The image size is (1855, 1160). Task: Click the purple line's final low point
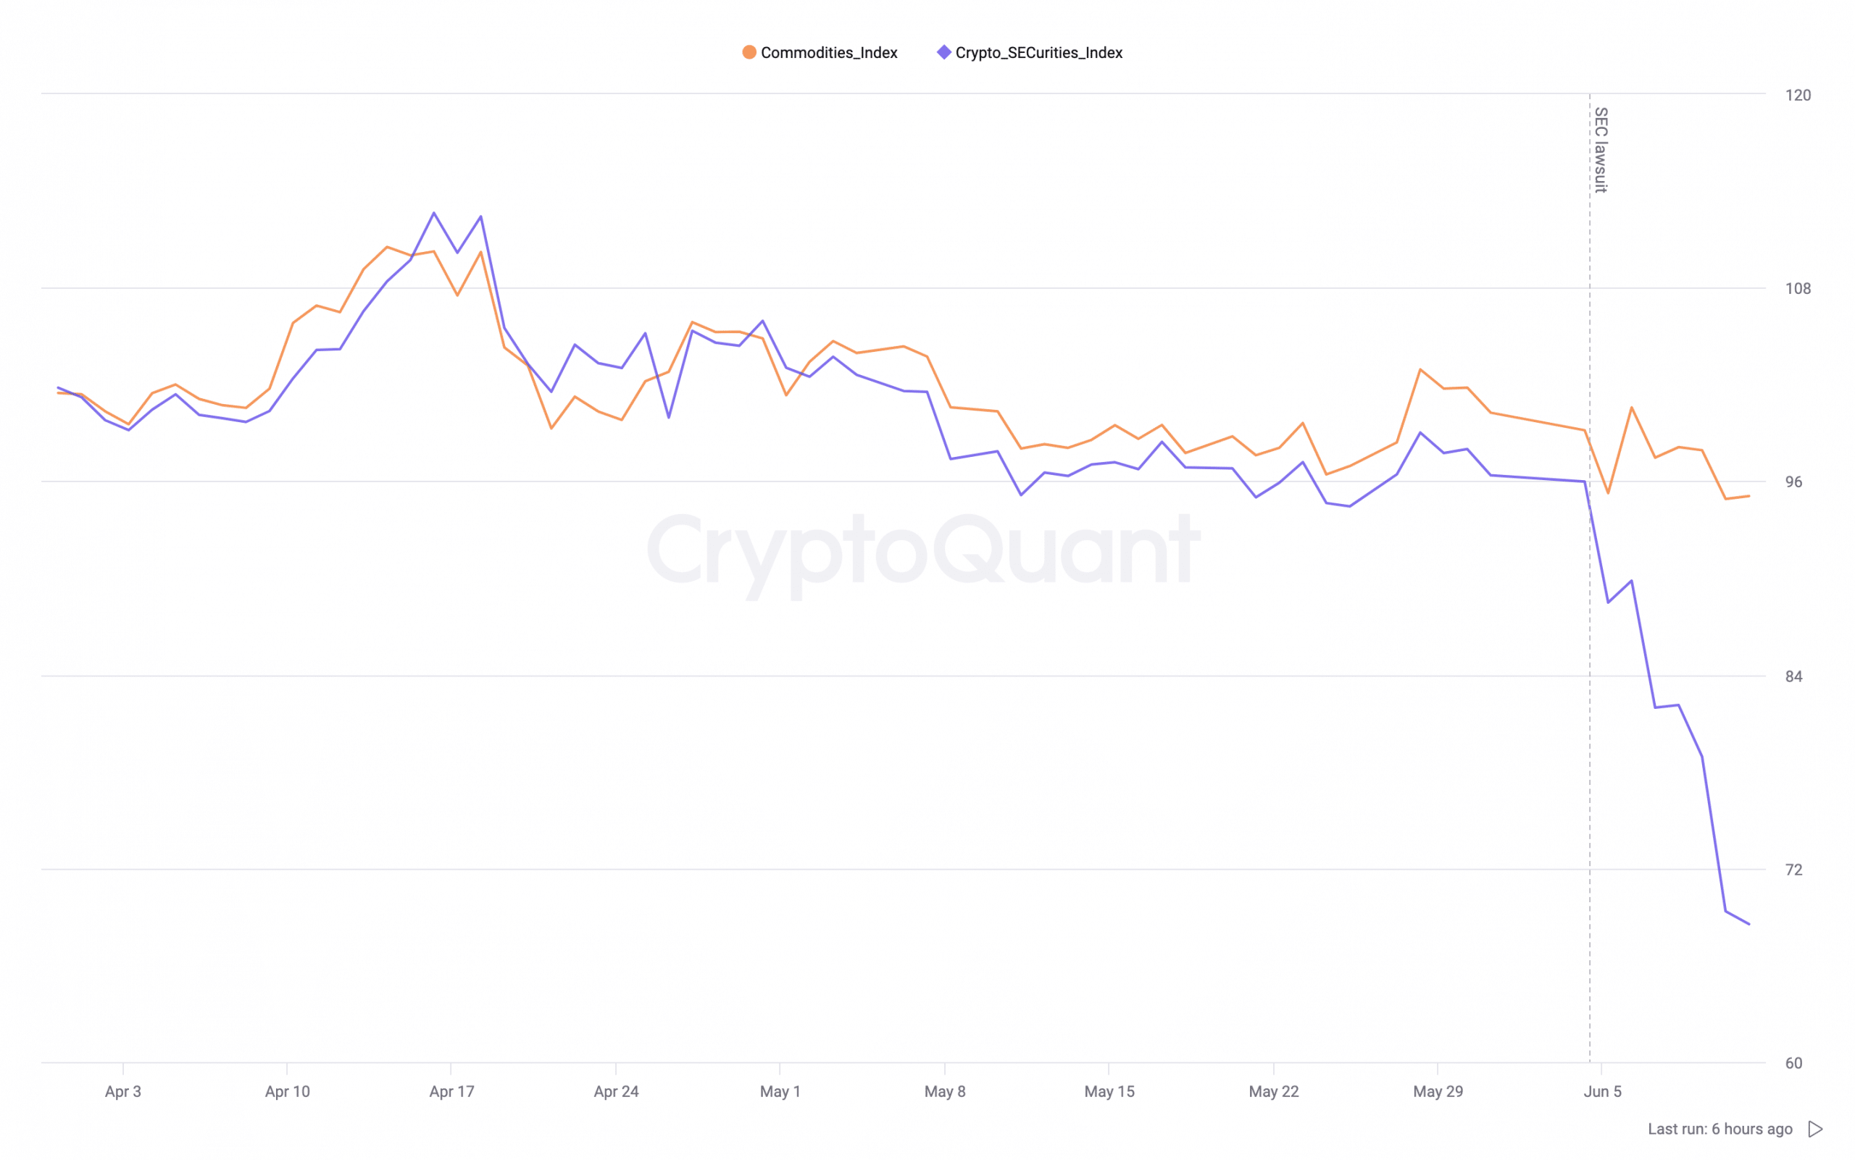[1748, 924]
